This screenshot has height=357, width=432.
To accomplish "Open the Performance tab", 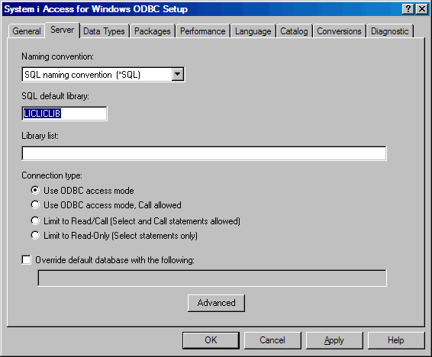I will (203, 31).
